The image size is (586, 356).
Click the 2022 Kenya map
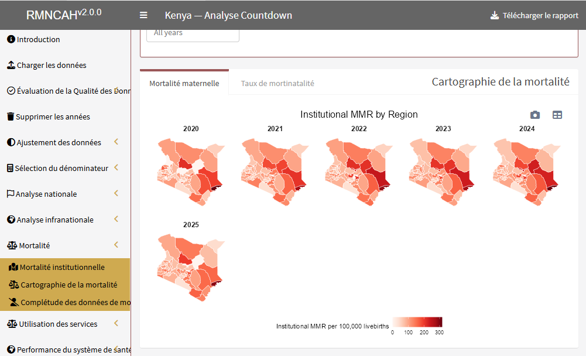coord(359,172)
